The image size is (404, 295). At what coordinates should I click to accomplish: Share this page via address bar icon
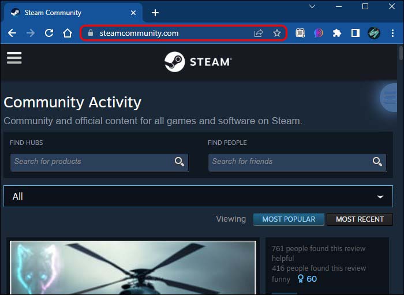pos(259,33)
